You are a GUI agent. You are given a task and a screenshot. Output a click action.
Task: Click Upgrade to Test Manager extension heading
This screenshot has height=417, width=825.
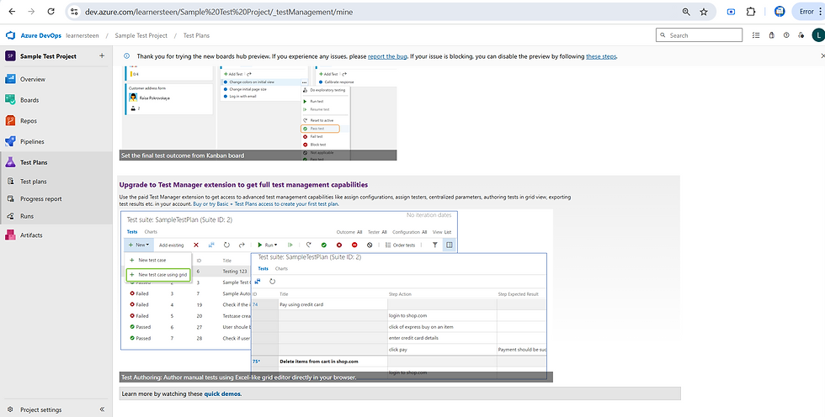pos(243,185)
